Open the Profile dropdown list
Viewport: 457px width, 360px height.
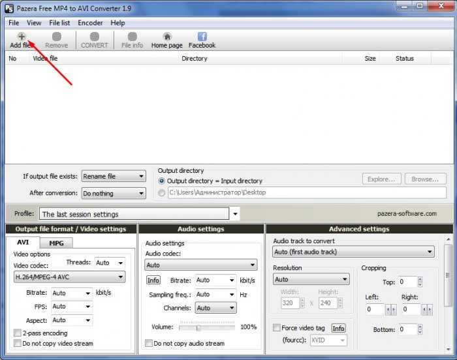234,214
